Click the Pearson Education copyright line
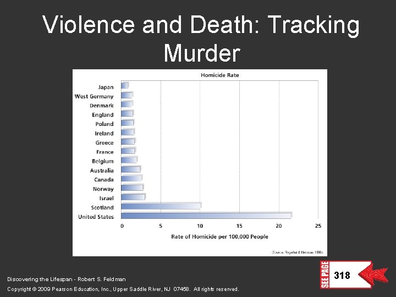The width and height of the screenshot is (396, 297). pos(123,289)
